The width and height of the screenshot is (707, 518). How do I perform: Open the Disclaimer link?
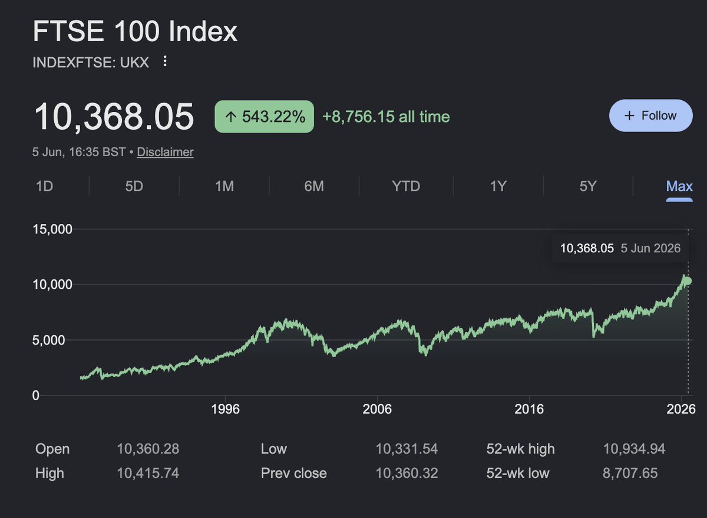165,152
